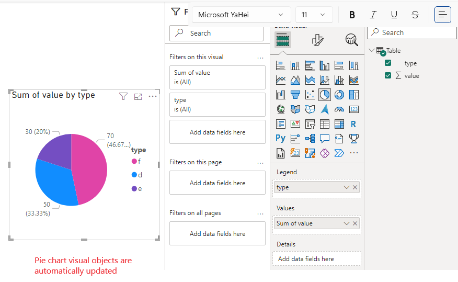Select the 100% stacked column chart visual
Image resolution: width=458 pixels, height=282 pixels.
[353, 65]
